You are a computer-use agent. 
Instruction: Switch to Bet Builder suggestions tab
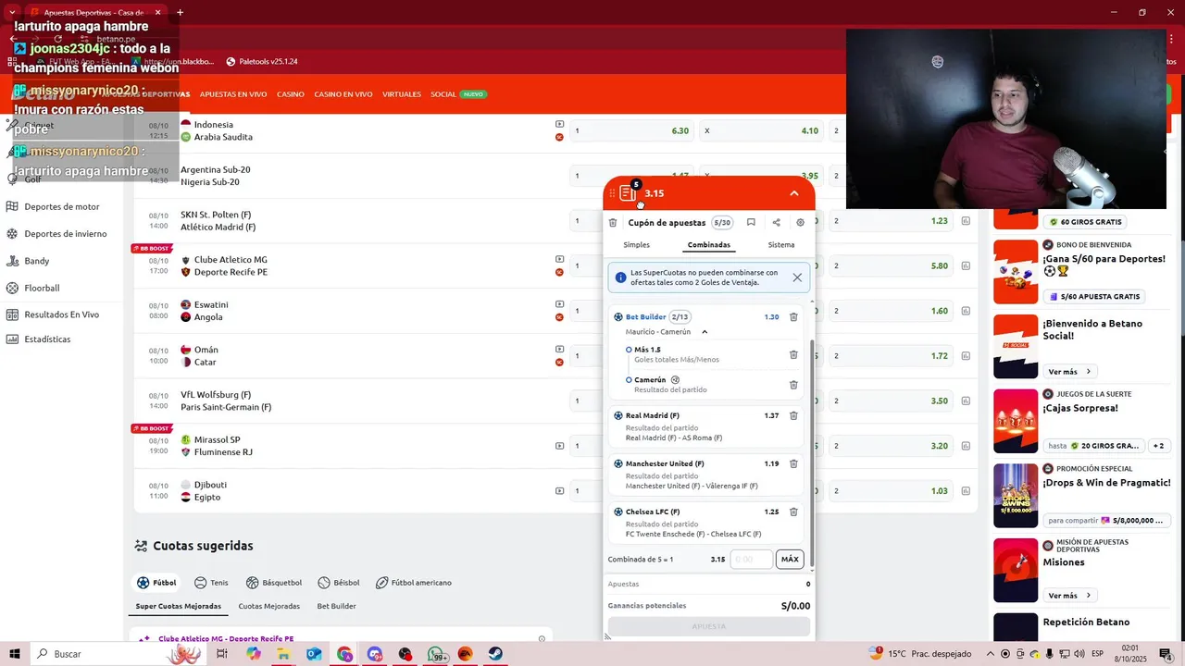tap(337, 607)
